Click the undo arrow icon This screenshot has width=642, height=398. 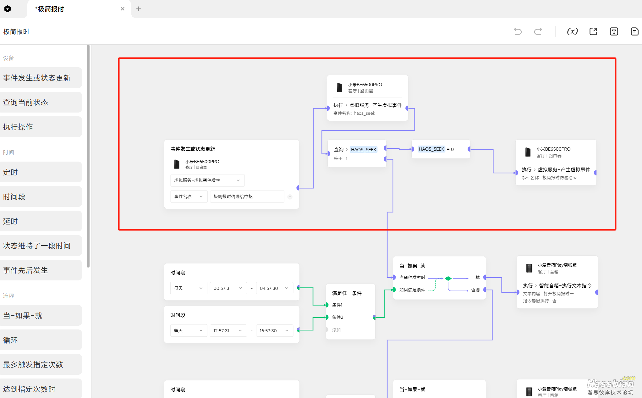click(518, 31)
